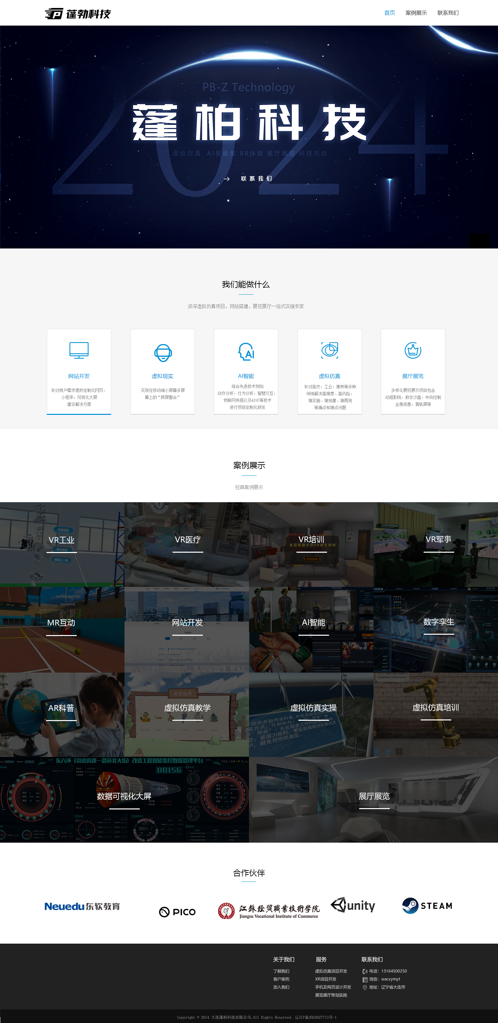
Task: Open the 首页 navigation item
Action: (389, 13)
